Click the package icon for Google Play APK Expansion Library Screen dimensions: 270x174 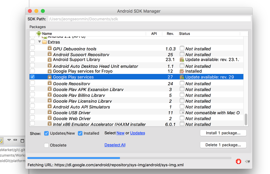pyautogui.click(x=49, y=89)
